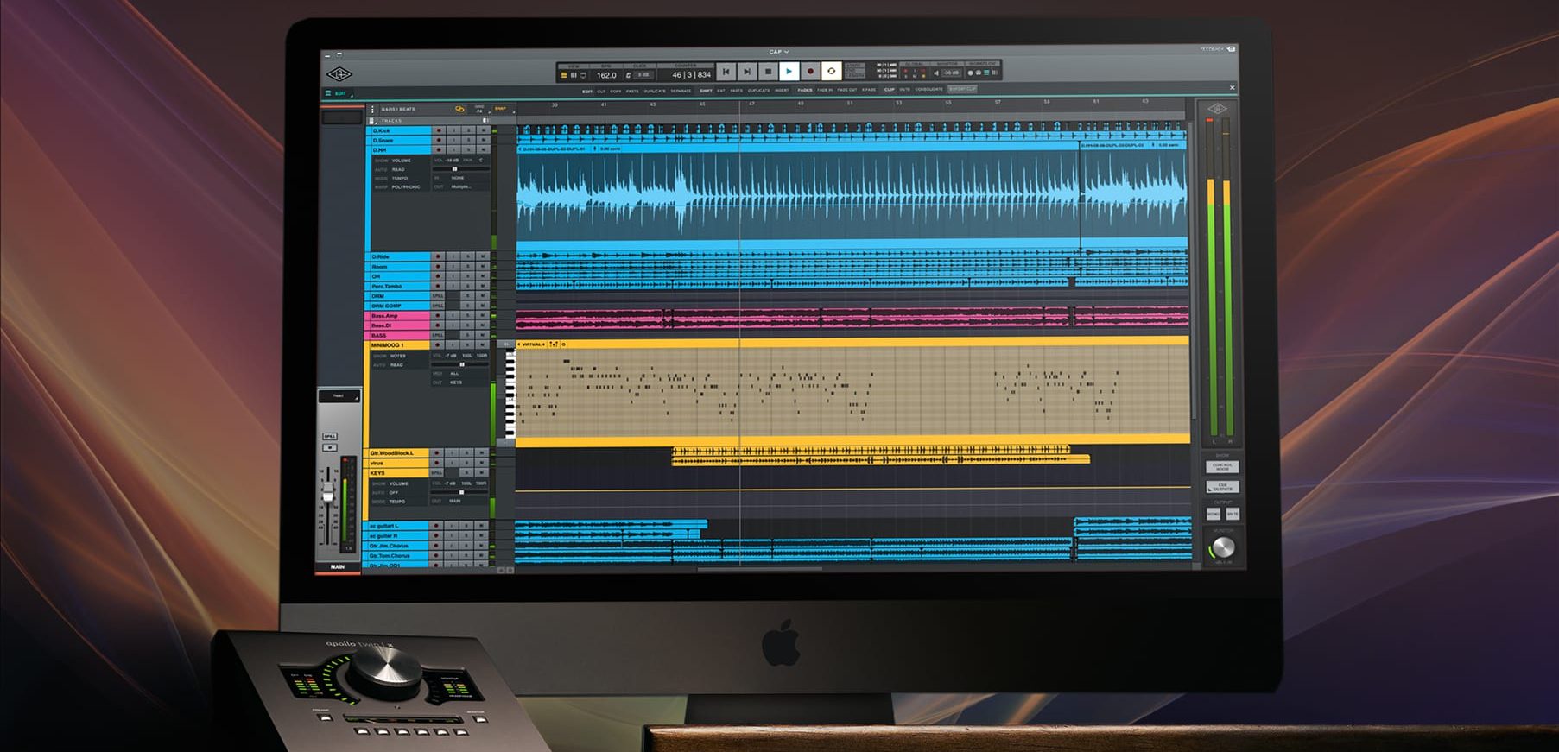
Task: Click the link icon next to Bars|Beats
Action: coord(459,109)
